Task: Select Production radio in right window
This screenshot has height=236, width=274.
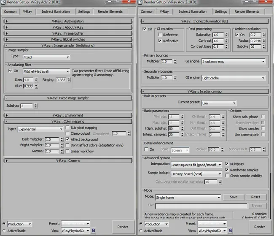Action: [141, 224]
